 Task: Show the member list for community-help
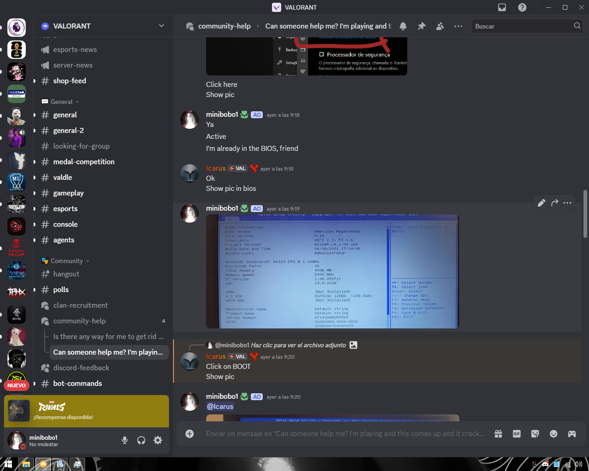click(439, 26)
